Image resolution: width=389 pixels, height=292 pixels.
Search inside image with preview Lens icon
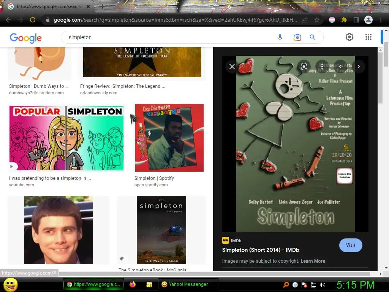[x=304, y=67]
